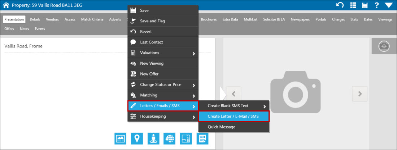Choose Quick Message from submenu
This screenshot has height=150, width=397.
234,127
